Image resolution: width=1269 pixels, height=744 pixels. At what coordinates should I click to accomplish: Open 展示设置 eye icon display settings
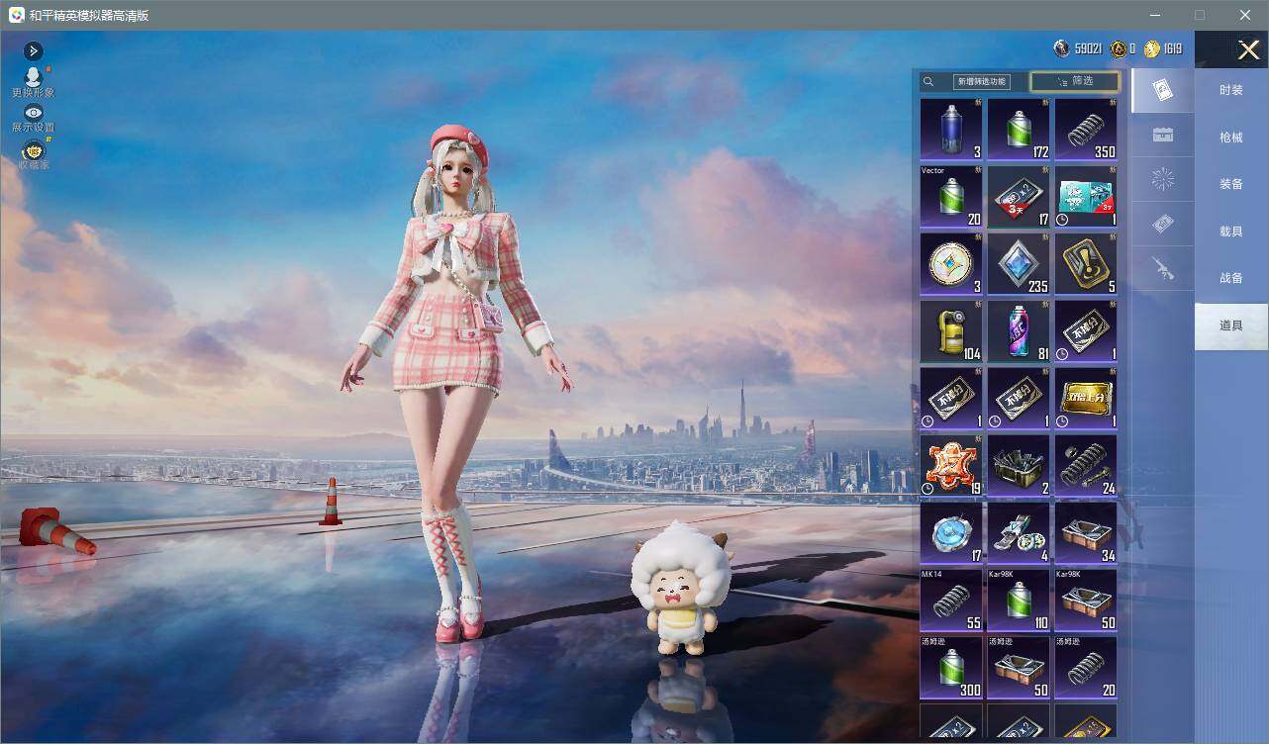(x=33, y=119)
